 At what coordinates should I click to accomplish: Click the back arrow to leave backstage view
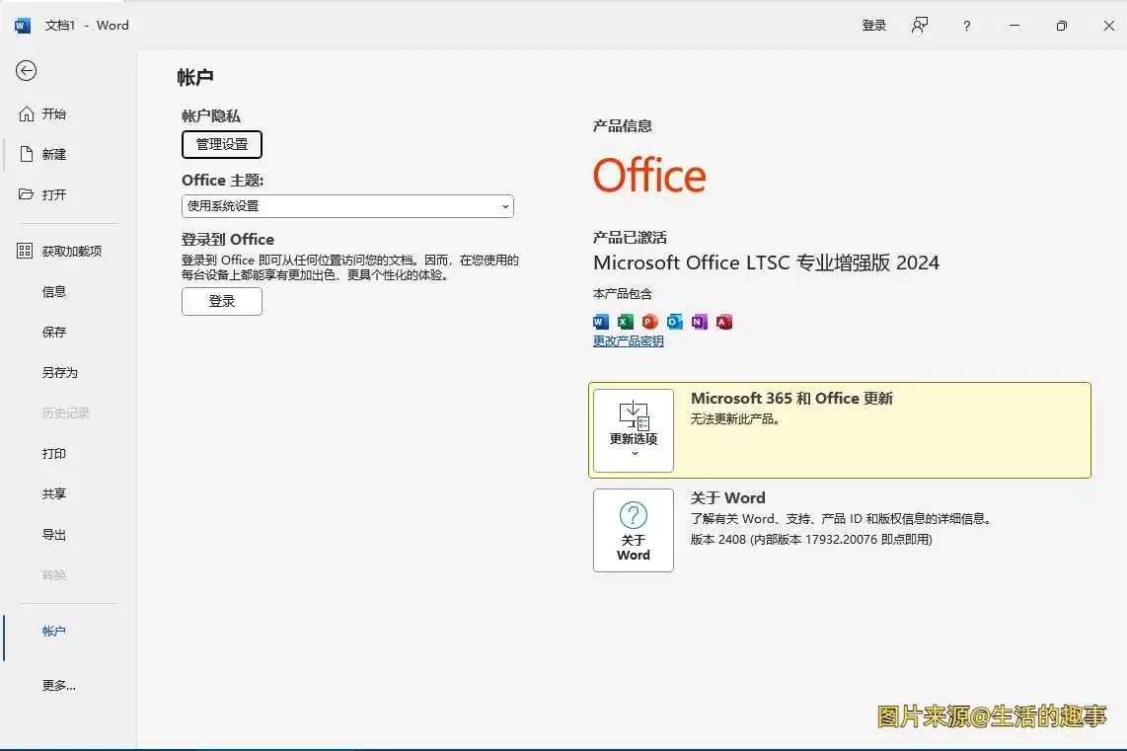(x=27, y=70)
